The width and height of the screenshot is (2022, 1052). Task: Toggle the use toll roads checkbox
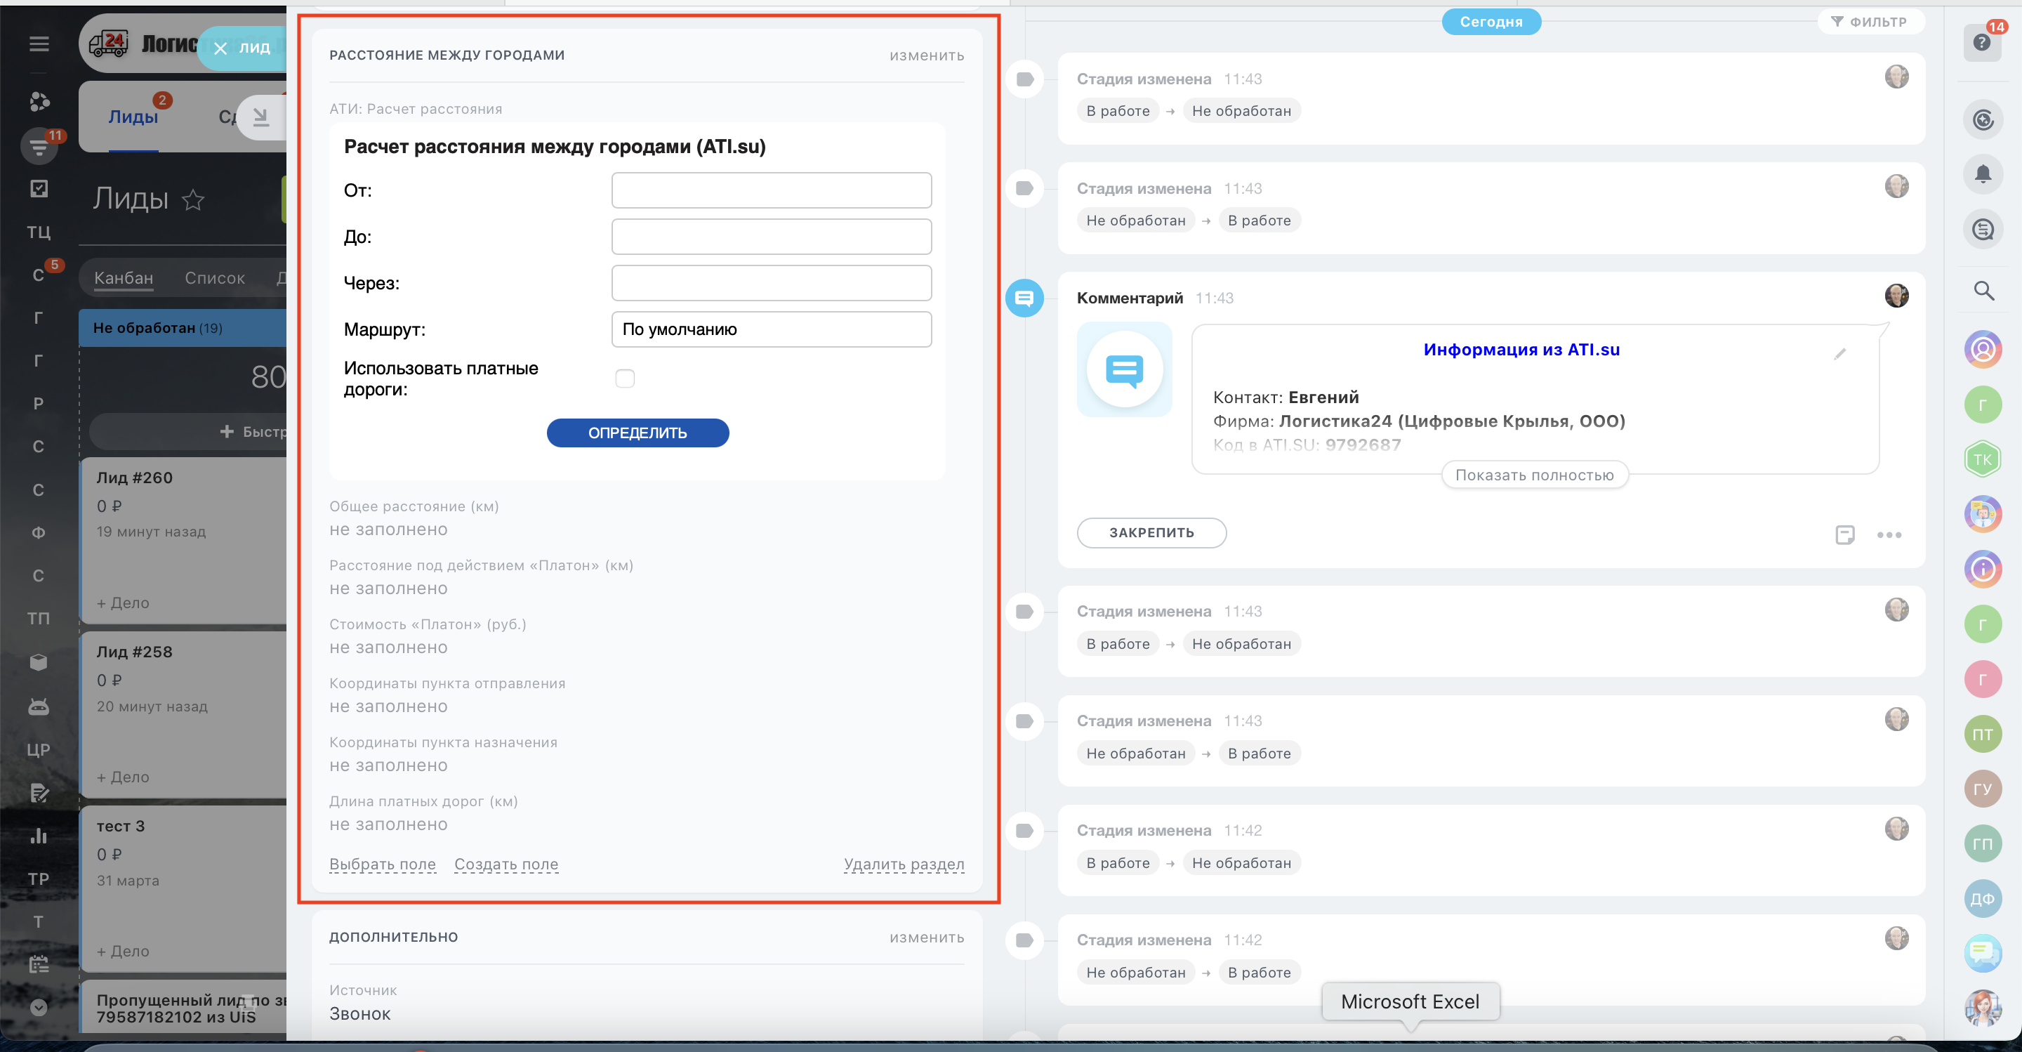[625, 379]
